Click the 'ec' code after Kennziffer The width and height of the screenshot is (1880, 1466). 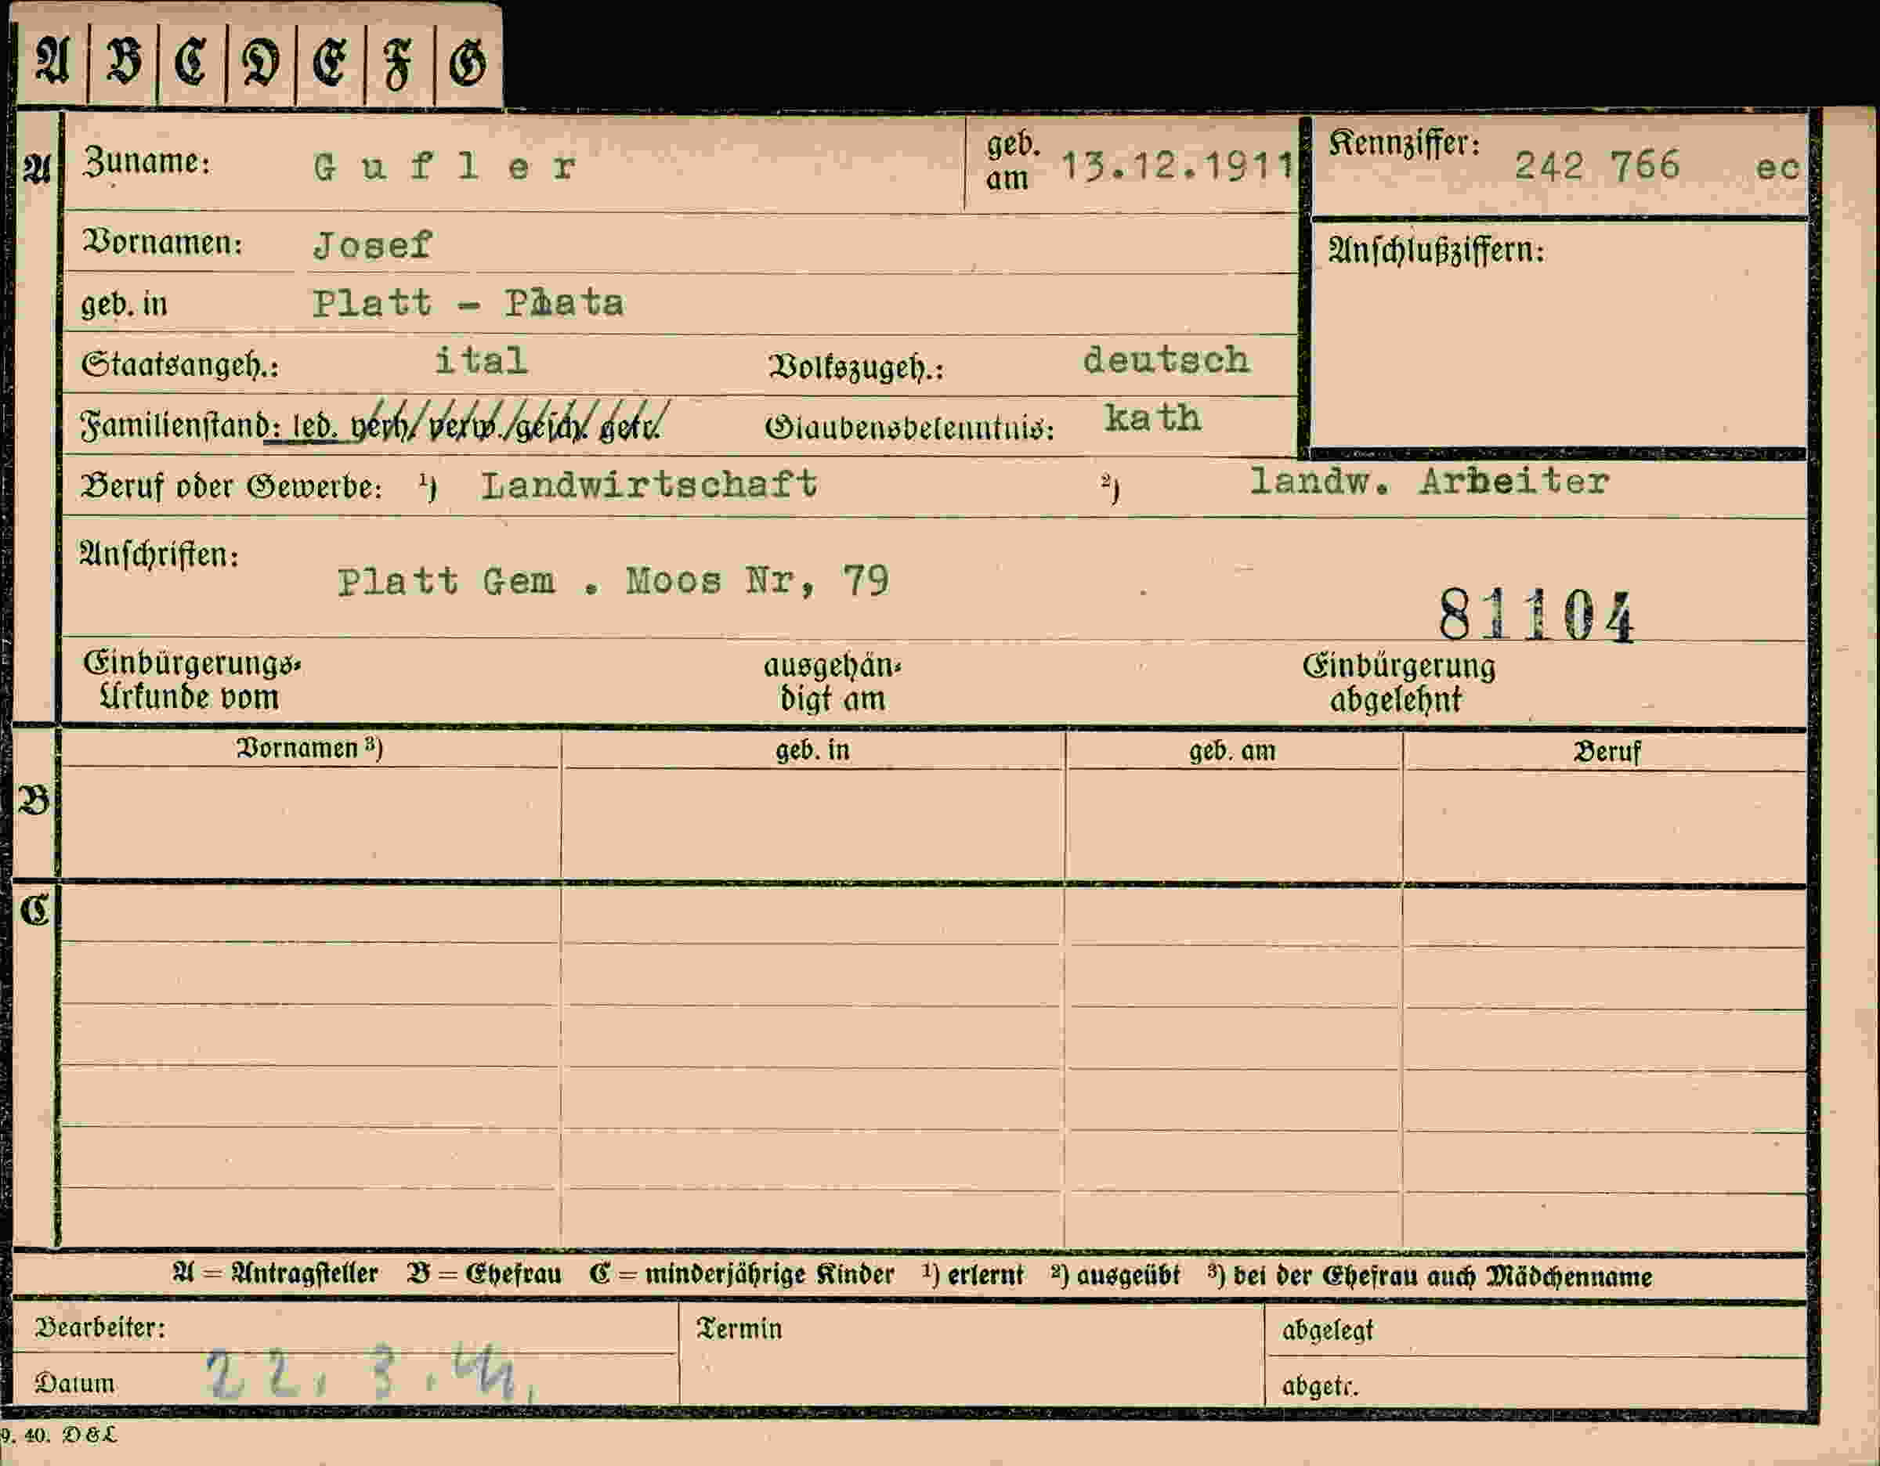[1777, 167]
